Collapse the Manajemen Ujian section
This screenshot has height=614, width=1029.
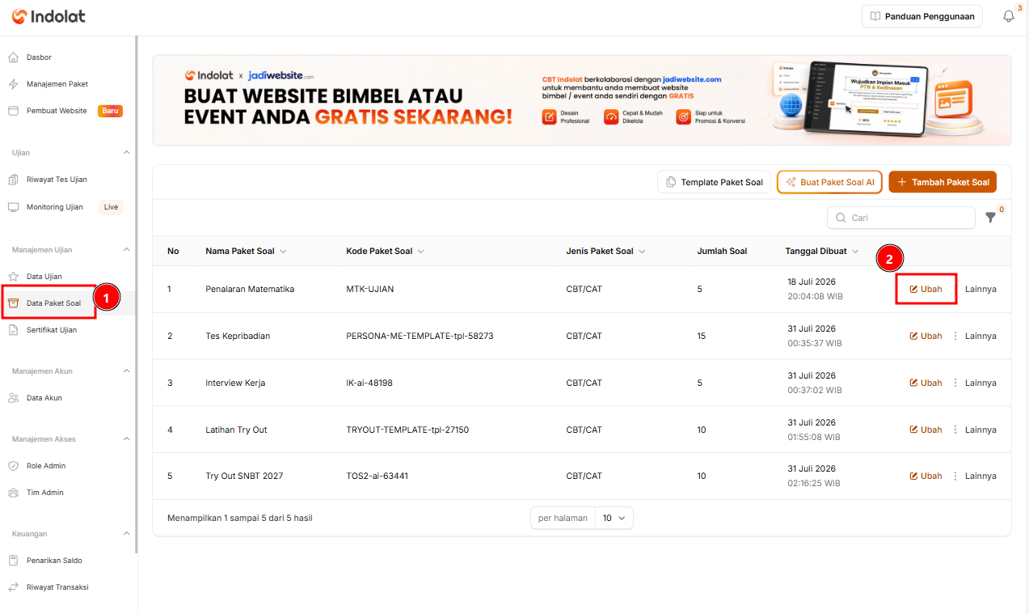pyautogui.click(x=126, y=249)
